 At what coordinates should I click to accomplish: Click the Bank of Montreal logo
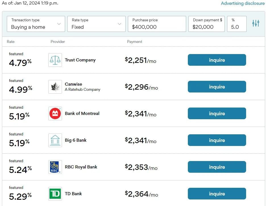55,114
